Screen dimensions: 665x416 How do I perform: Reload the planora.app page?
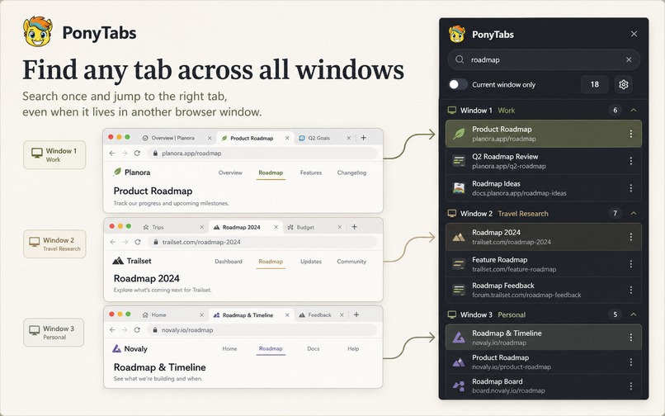click(x=137, y=154)
